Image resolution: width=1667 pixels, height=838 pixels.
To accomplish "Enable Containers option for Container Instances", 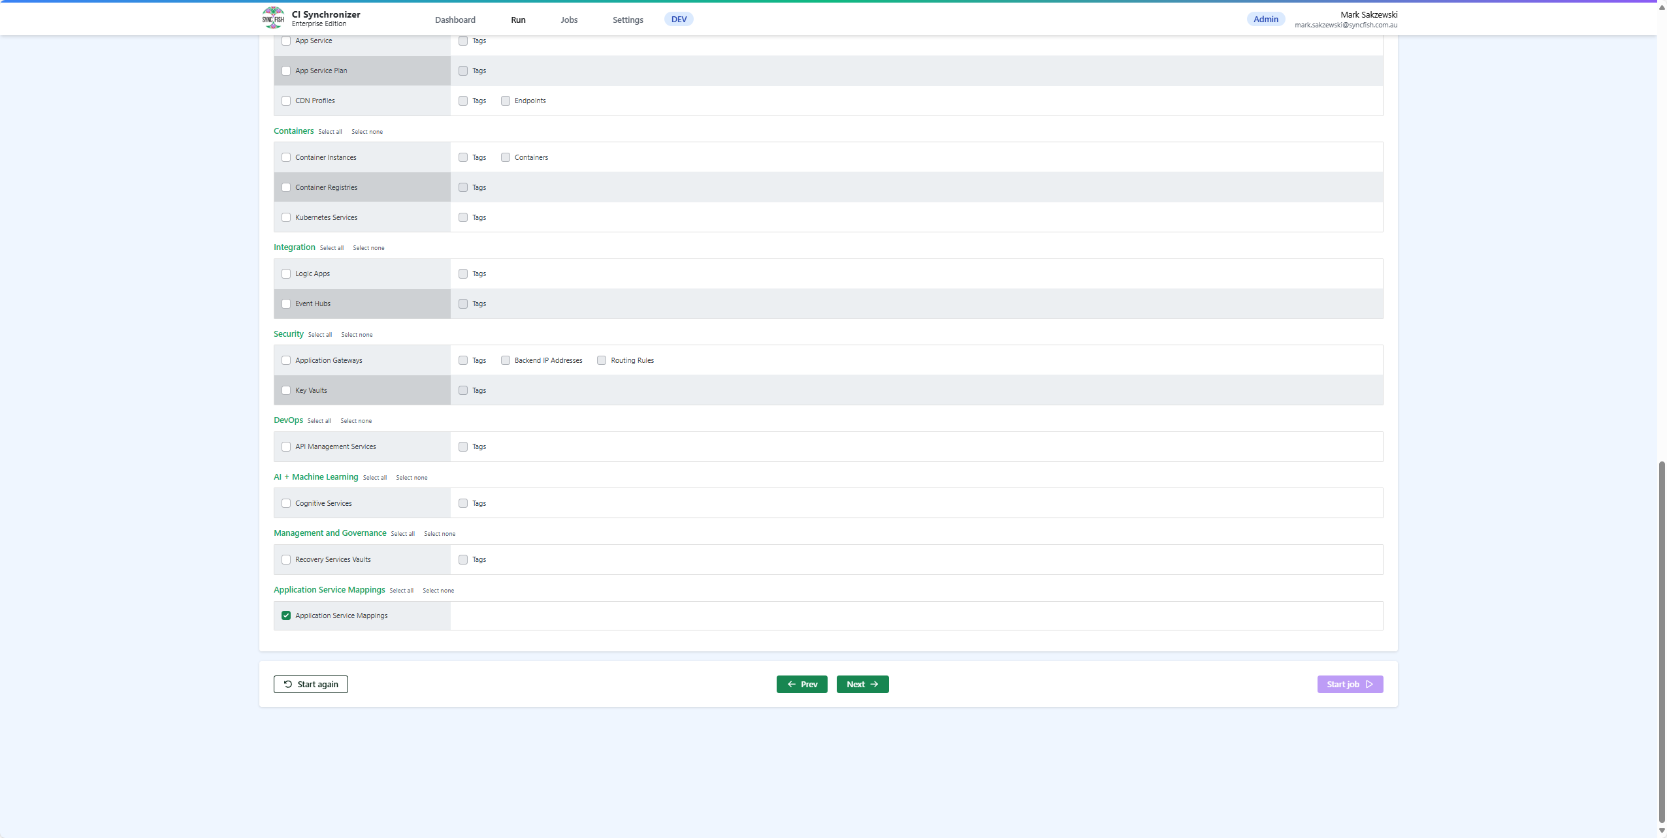I will [x=506, y=158].
